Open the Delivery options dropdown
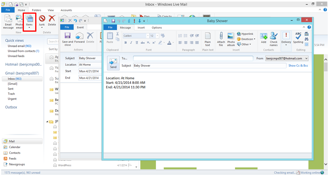The height and width of the screenshot is (176, 329). coord(286,39)
